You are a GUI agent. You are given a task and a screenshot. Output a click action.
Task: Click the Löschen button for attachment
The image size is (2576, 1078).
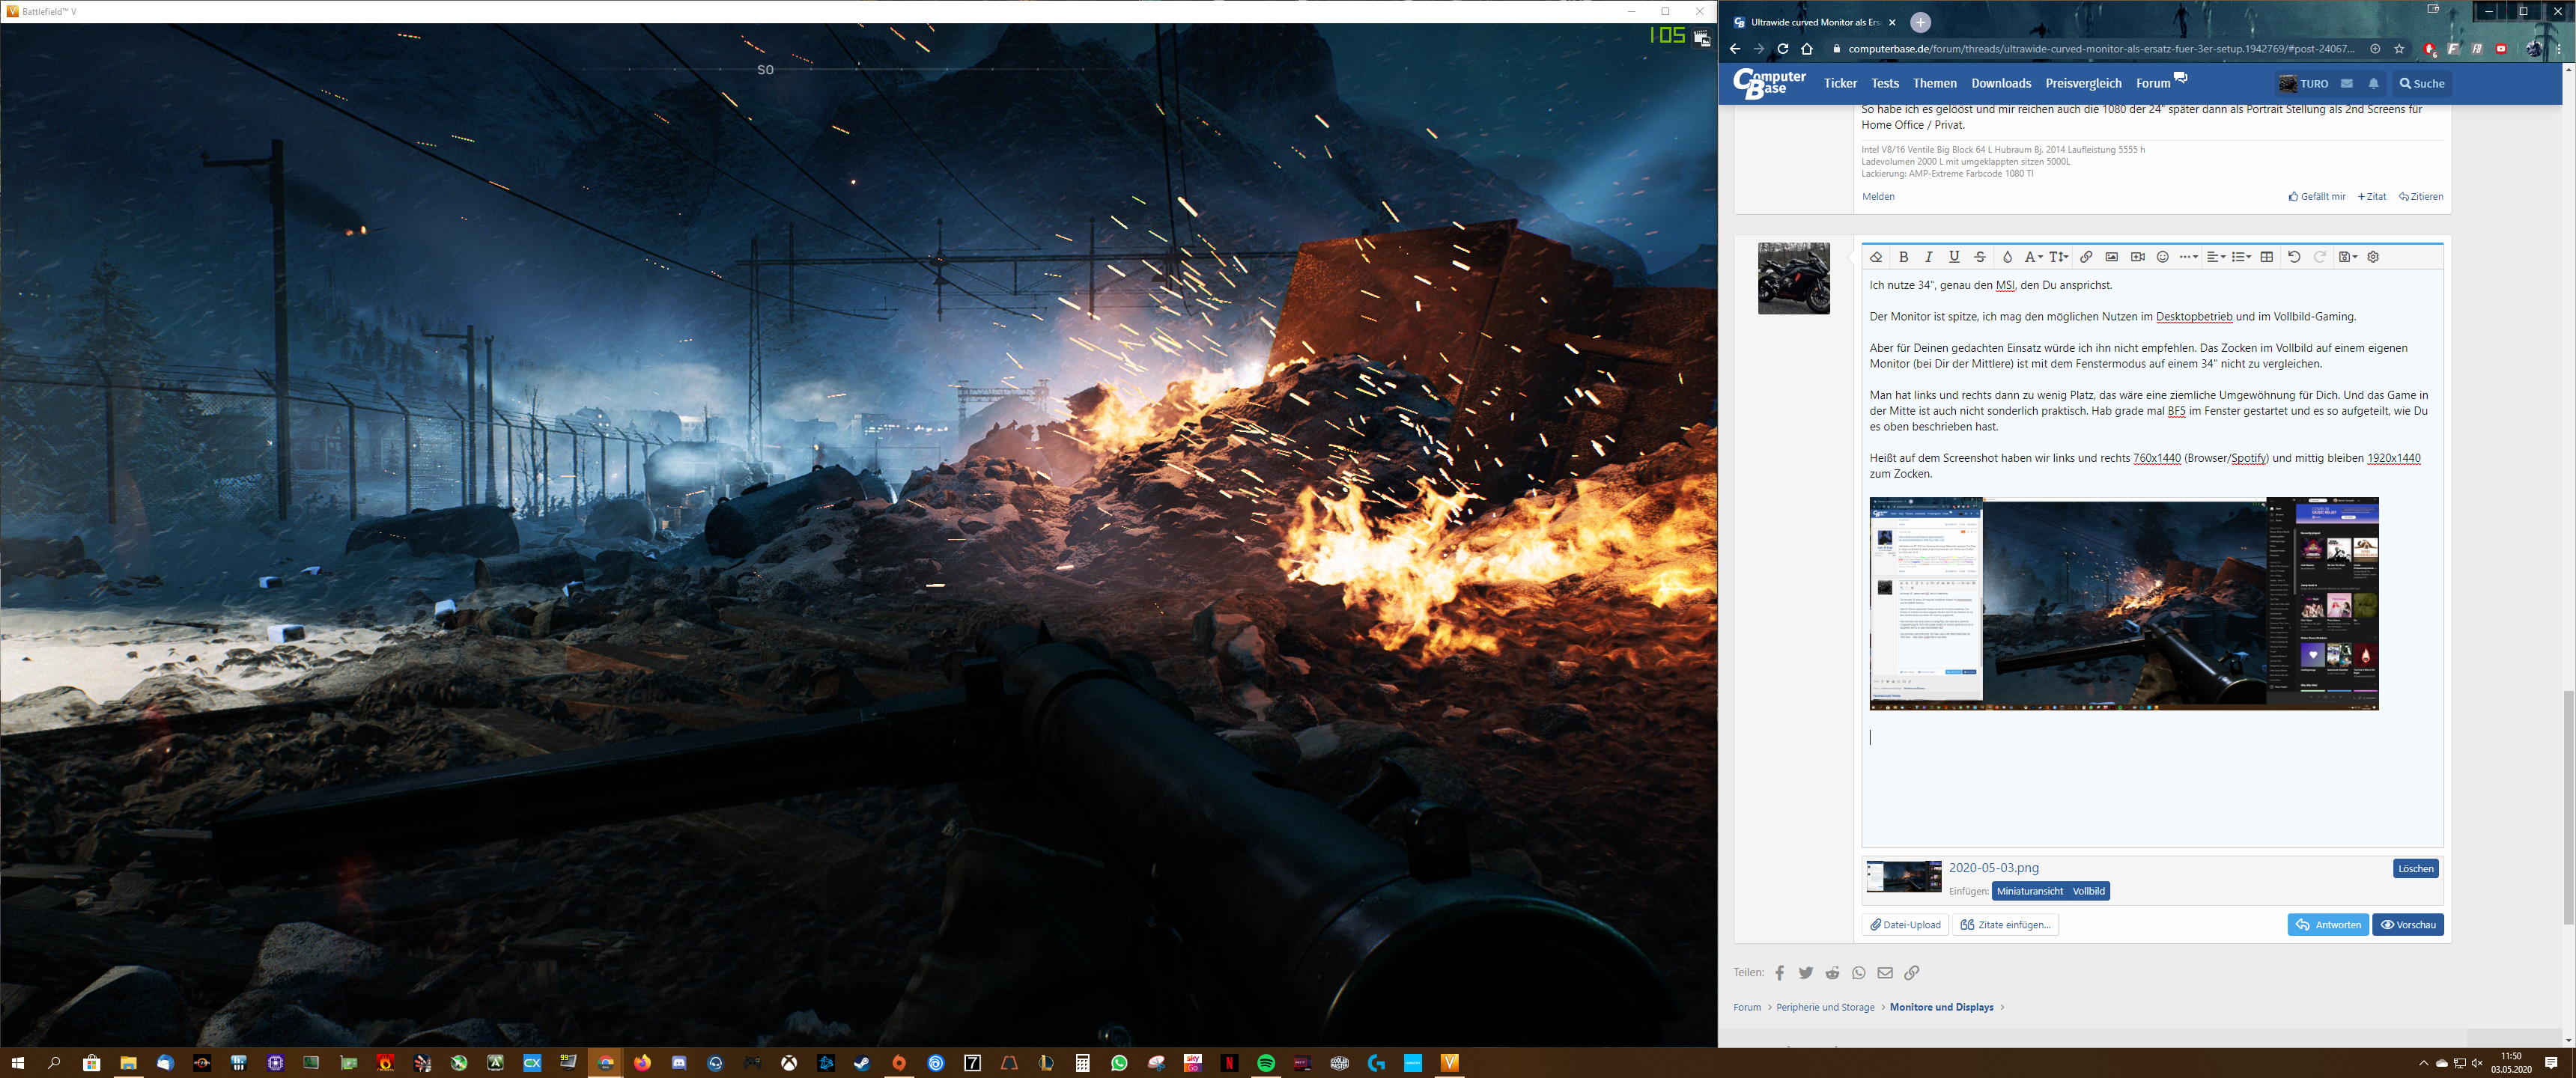2415,868
